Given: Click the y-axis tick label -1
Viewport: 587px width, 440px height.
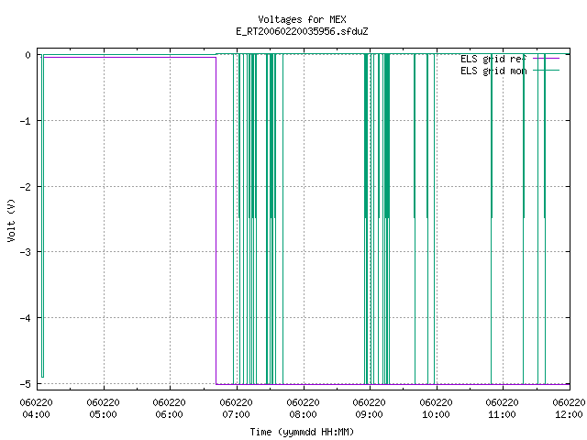Looking at the screenshot, I should pyautogui.click(x=26, y=121).
